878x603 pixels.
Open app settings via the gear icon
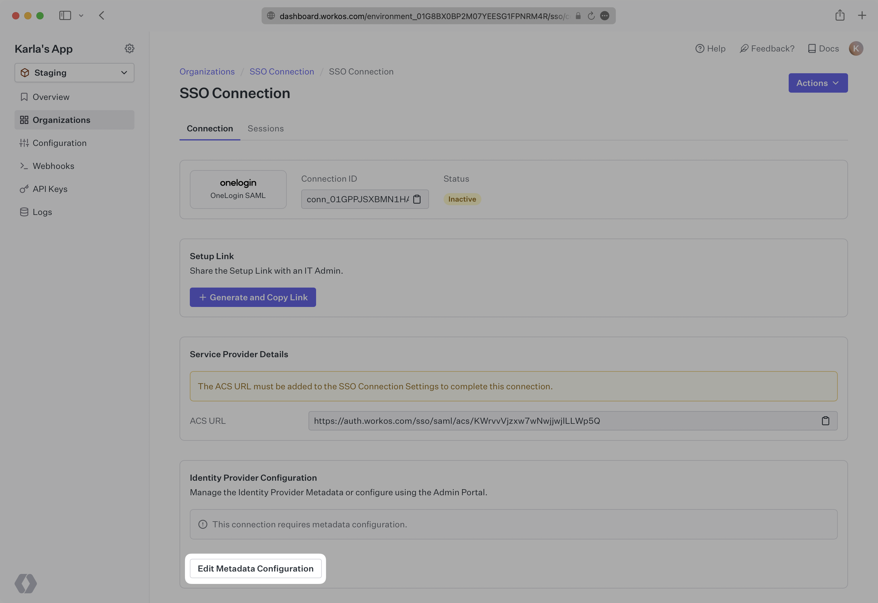coord(129,48)
